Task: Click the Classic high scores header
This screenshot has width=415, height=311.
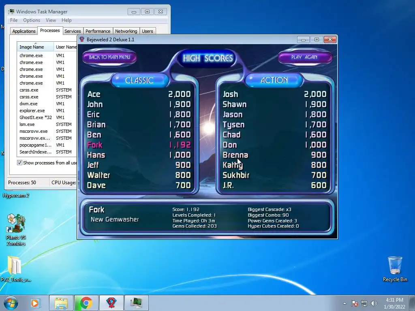Action: tap(139, 80)
